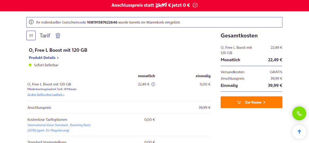Proceed with Zur Kasse text
The width and height of the screenshot is (309, 143).
coord(253,102)
